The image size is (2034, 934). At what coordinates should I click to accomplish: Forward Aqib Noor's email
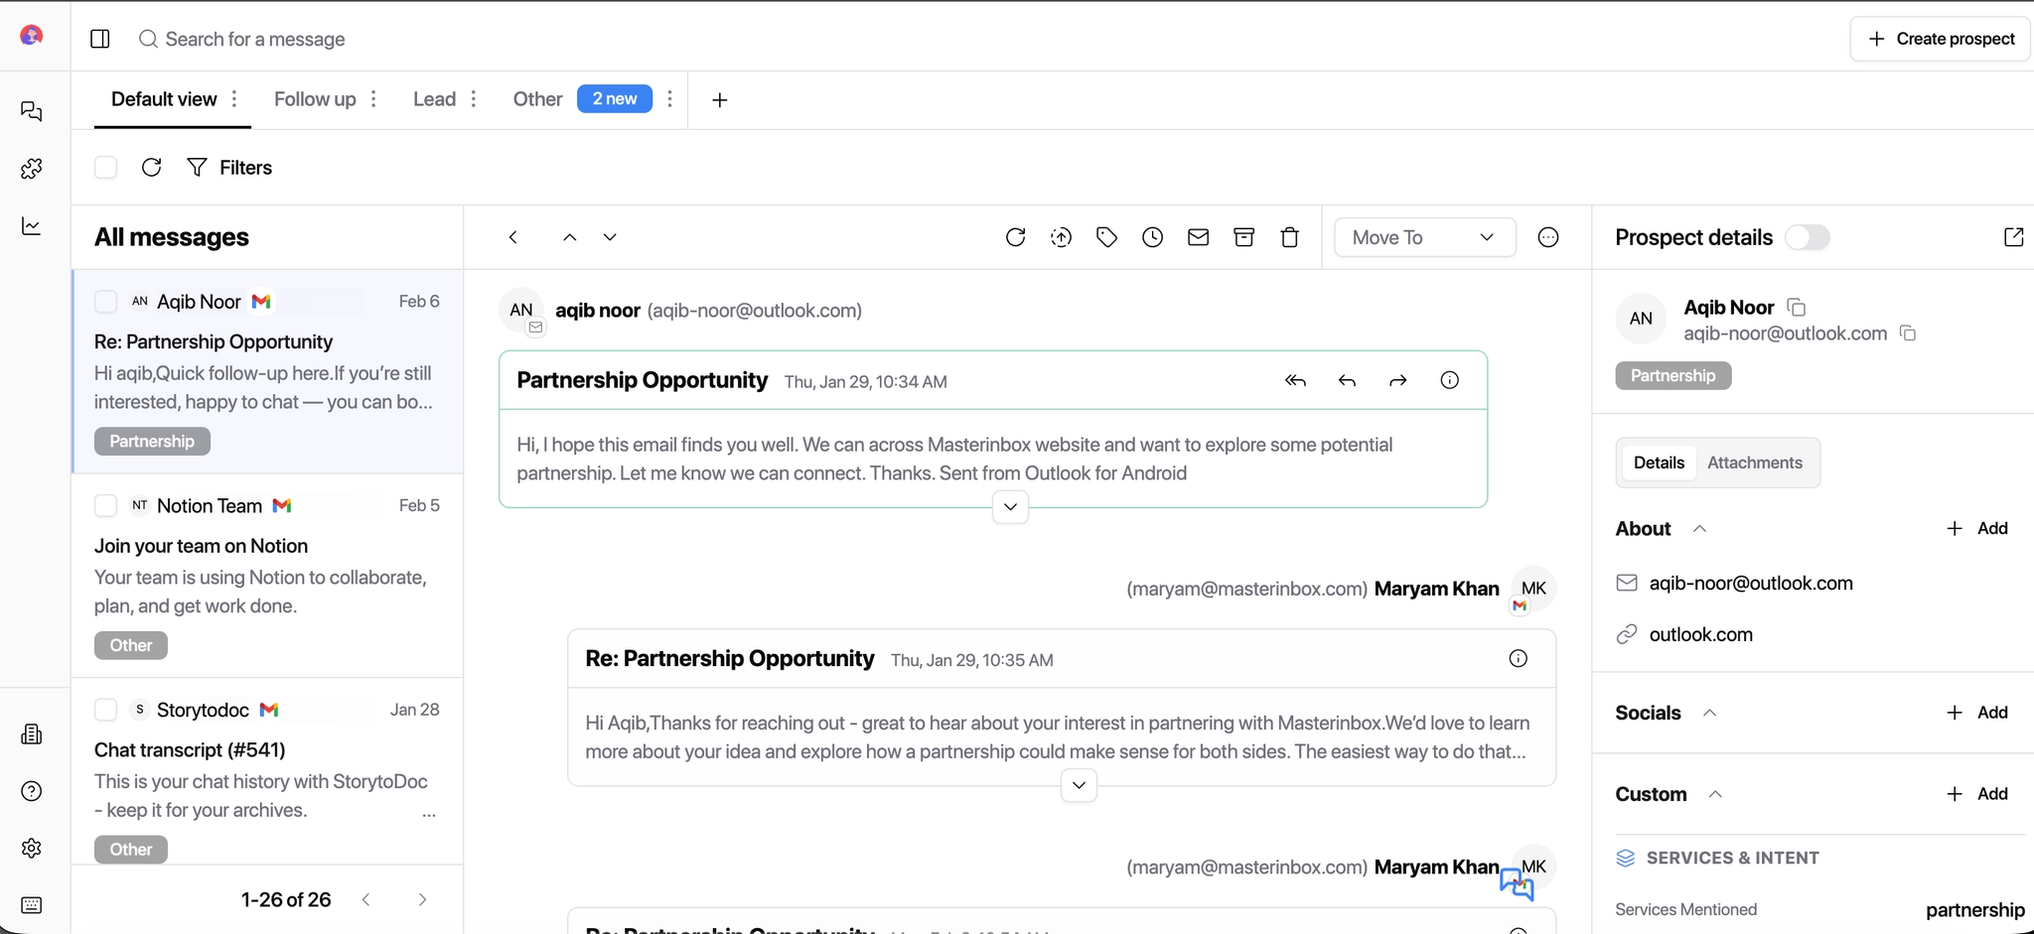1397,380
